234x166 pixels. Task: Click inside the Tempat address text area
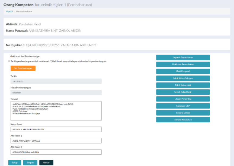tap(56, 111)
